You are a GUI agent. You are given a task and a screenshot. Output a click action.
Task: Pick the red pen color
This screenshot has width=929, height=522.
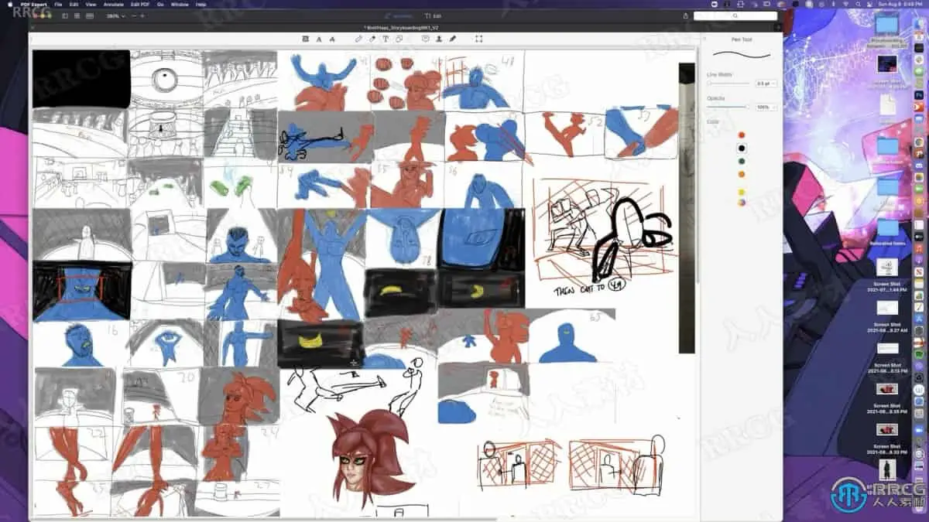742,135
